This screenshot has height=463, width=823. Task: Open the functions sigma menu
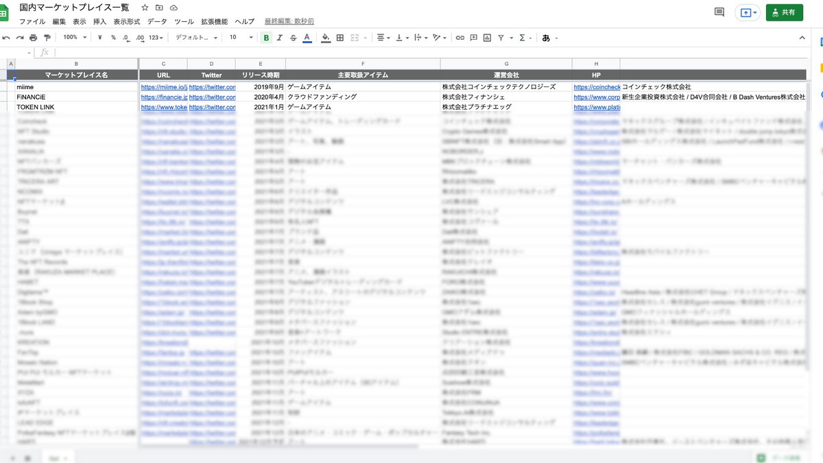click(525, 38)
